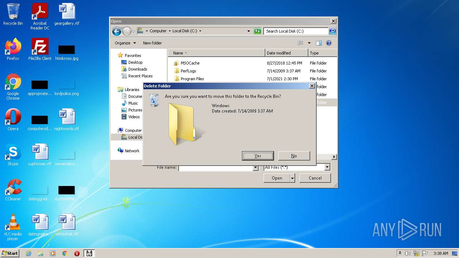This screenshot has width=459, height=258.
Task: Go back with the Back arrow
Action: click(x=117, y=32)
